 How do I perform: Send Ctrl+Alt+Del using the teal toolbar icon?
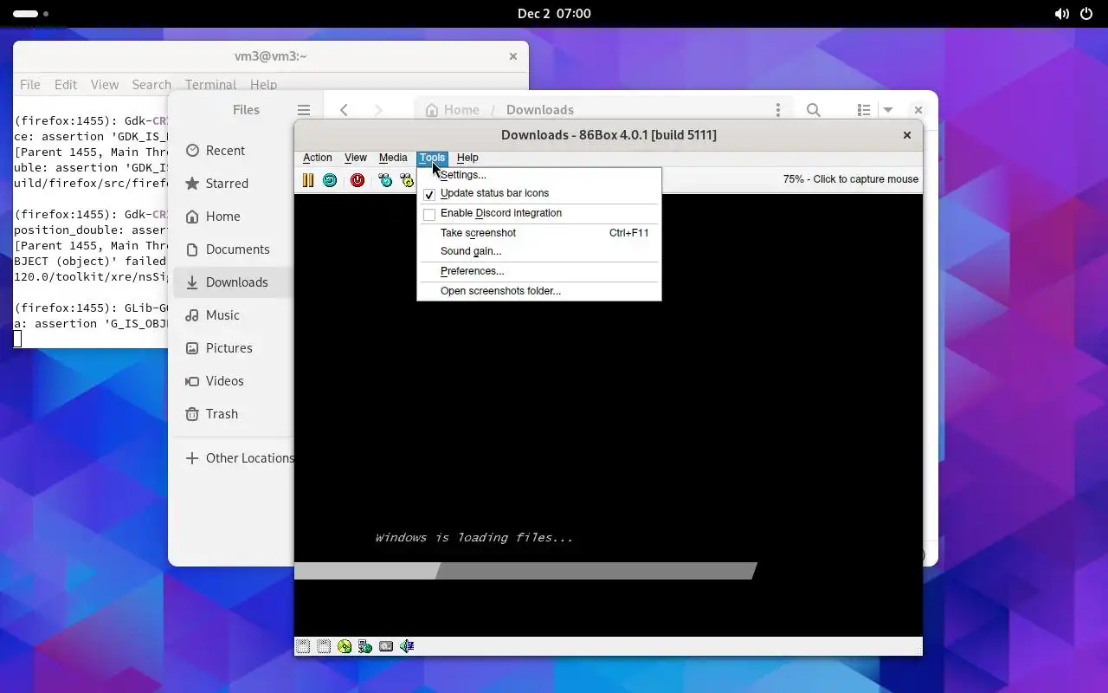385,180
